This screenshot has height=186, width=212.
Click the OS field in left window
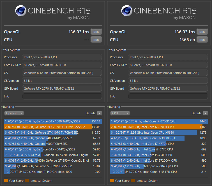62,73
